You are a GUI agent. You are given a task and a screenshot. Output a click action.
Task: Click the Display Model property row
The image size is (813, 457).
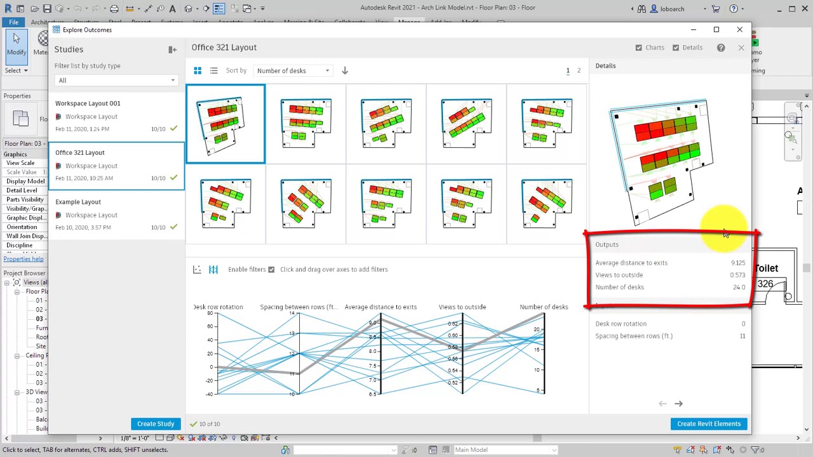(24, 182)
